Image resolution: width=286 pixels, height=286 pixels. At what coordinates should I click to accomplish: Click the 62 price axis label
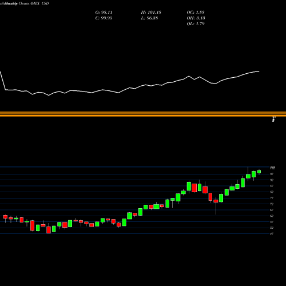click(272, 216)
